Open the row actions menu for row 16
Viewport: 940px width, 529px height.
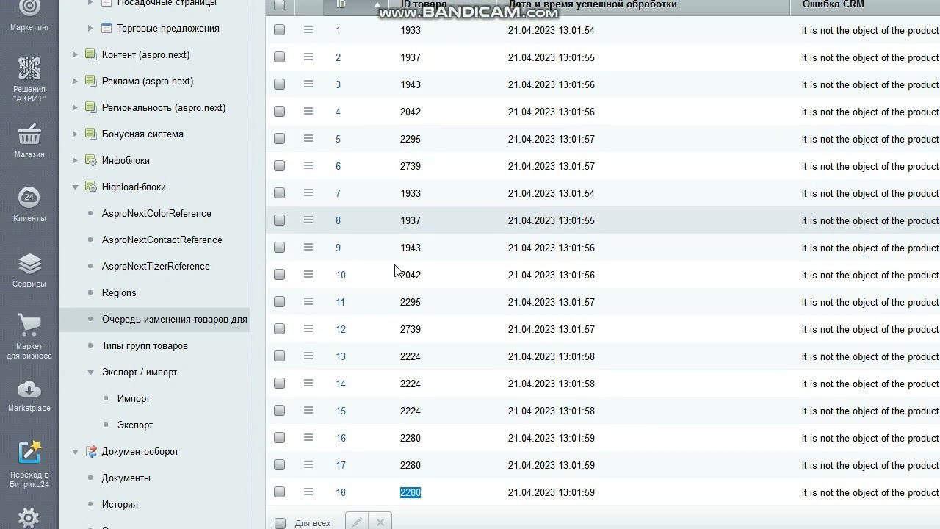308,437
